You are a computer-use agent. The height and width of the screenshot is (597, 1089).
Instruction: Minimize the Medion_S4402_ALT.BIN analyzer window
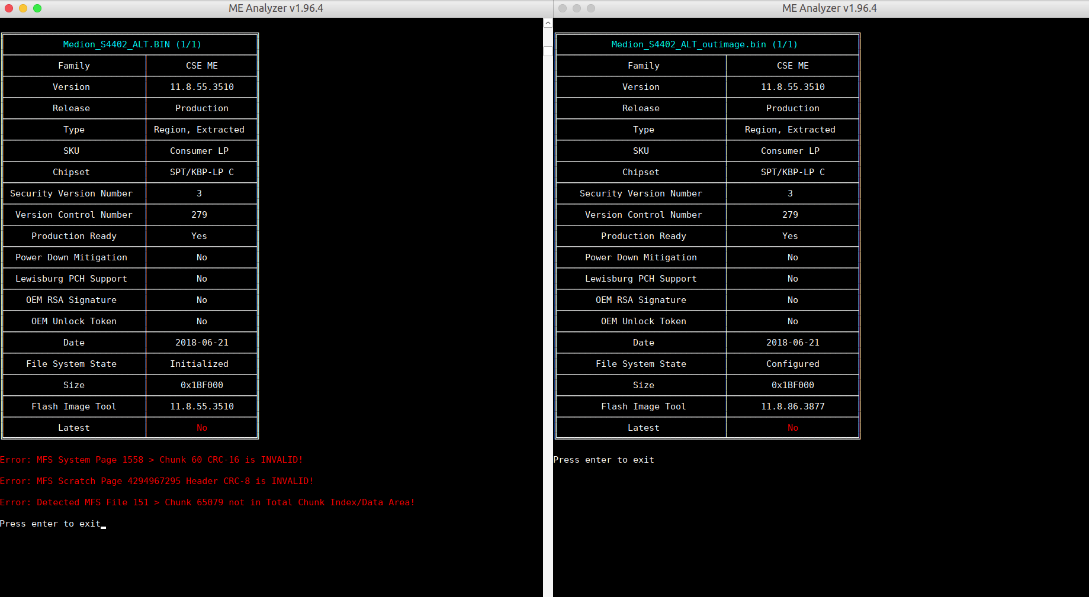[23, 8]
